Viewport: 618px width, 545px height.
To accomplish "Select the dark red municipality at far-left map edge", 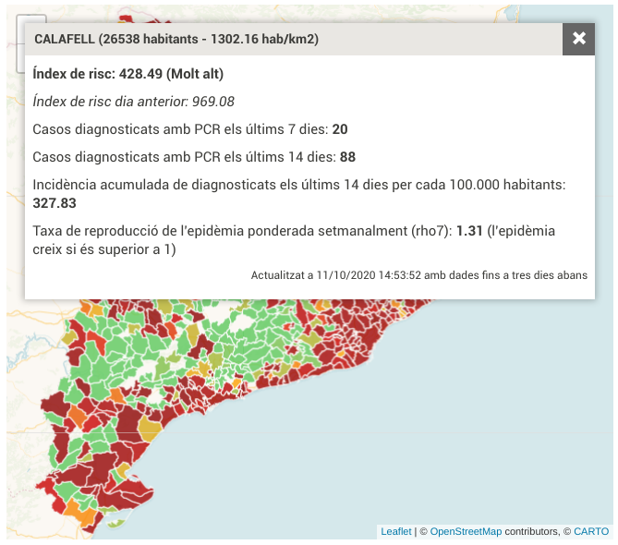I will pos(53,406).
